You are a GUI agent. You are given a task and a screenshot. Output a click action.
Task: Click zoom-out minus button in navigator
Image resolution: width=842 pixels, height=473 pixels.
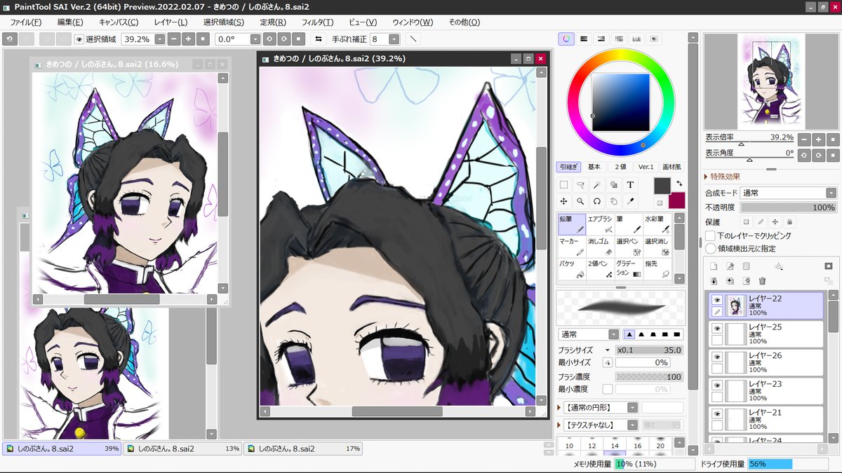click(x=804, y=139)
